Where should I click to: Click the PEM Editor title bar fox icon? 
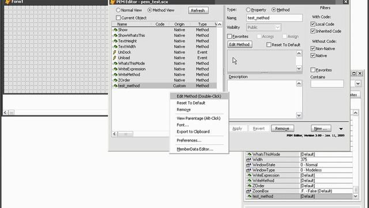113,2
